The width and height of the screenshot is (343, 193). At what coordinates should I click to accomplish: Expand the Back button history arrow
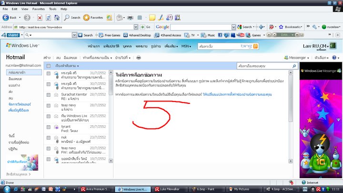[20, 18]
